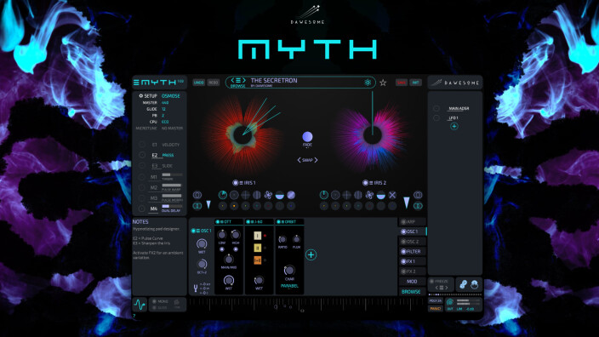Select the X transformer icon under Iris 2
Image resolution: width=599 pixels, height=337 pixels.
(392, 195)
